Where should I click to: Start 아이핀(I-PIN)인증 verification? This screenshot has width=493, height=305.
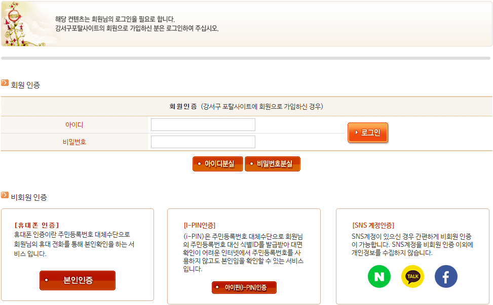tap(244, 287)
